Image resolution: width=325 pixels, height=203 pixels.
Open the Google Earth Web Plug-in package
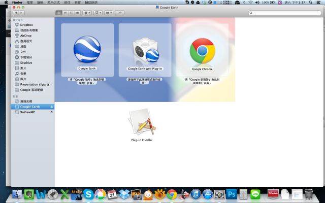click(x=146, y=50)
